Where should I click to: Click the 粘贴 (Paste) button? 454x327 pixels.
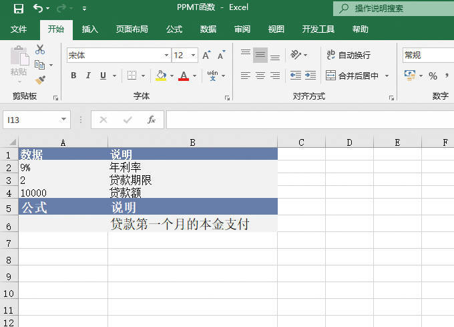(x=19, y=62)
